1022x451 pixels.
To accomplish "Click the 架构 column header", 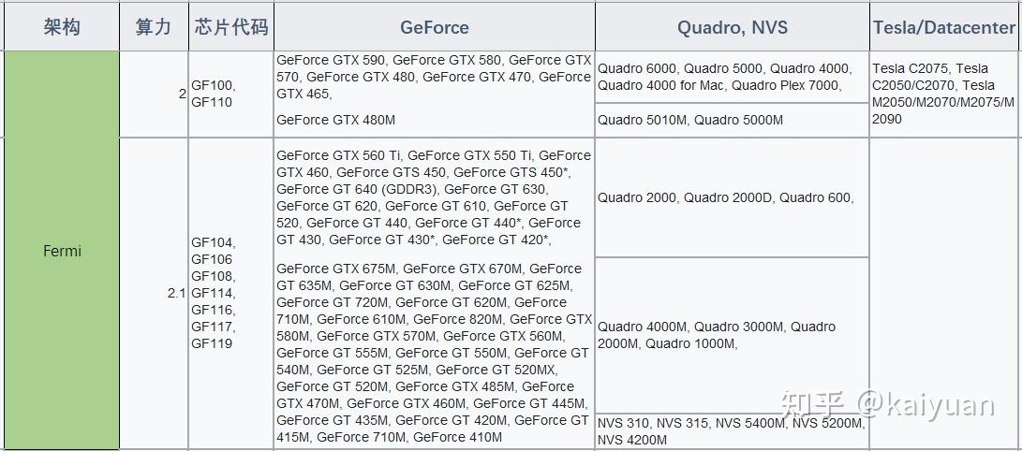I will click(62, 27).
